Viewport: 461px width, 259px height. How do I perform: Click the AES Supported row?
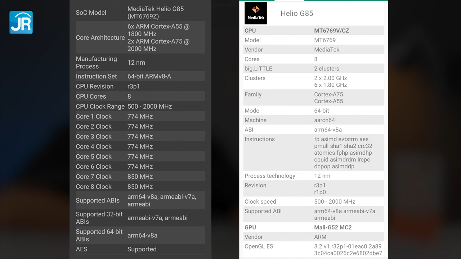click(140, 249)
